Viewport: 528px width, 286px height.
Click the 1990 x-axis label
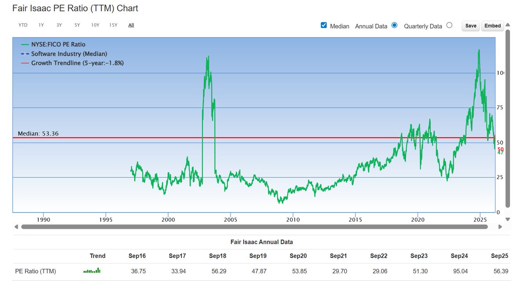pos(43,219)
